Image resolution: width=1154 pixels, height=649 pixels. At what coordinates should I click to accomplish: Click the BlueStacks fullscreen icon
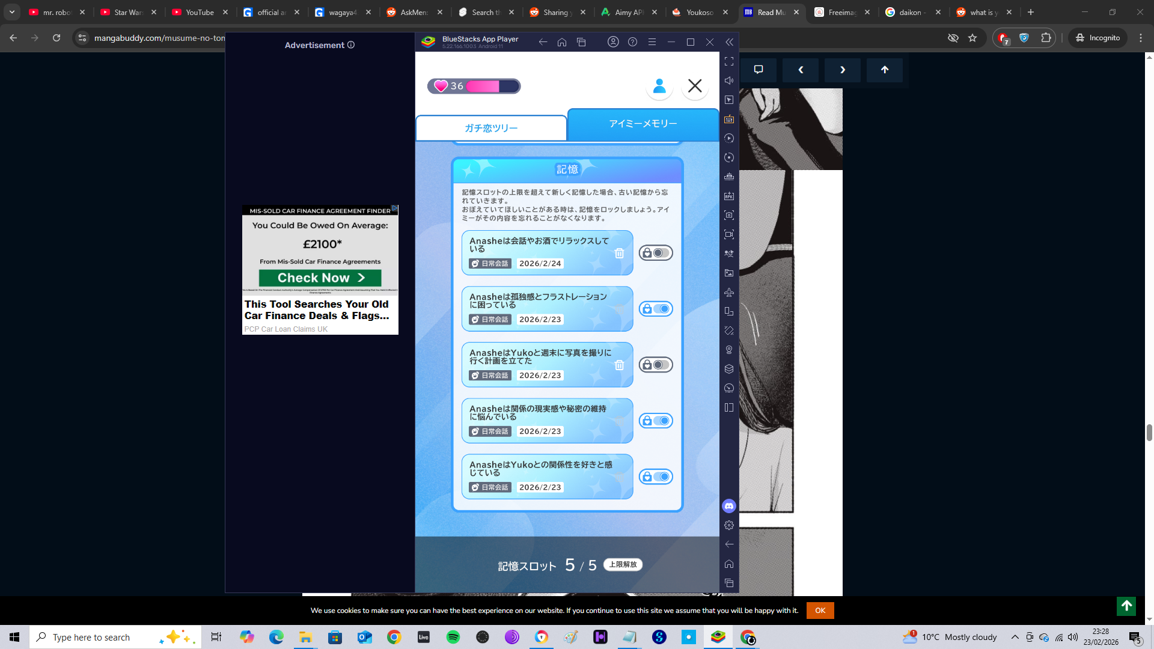(x=729, y=61)
